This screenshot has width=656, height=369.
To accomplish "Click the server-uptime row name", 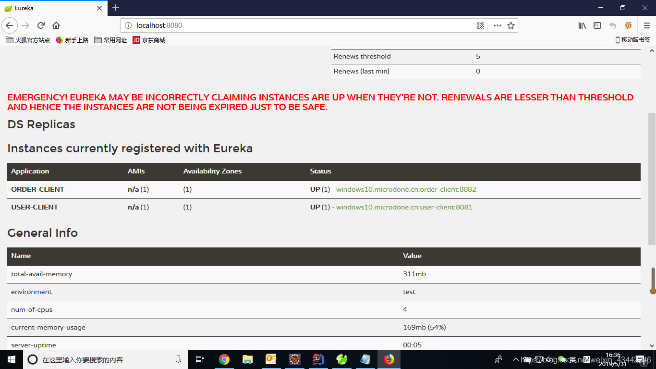I will point(34,345).
